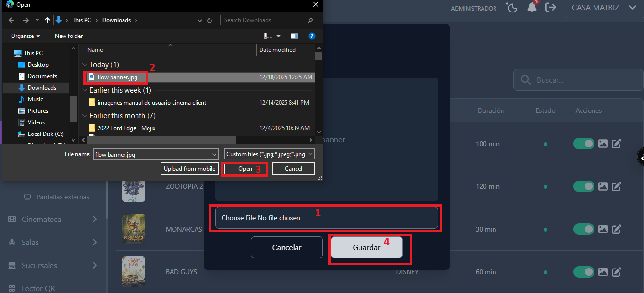Toggle dark mode with the moon icon
This screenshot has height=293, width=644.
pos(511,8)
